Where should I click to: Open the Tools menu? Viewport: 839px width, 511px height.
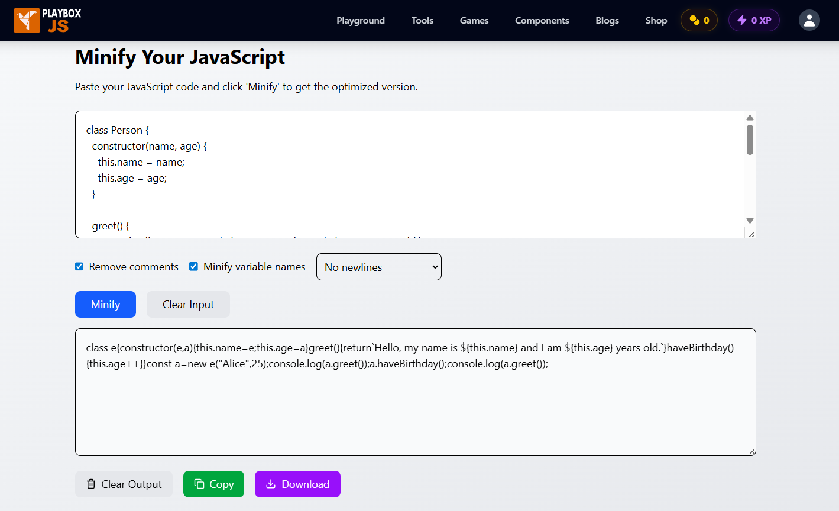(422, 20)
